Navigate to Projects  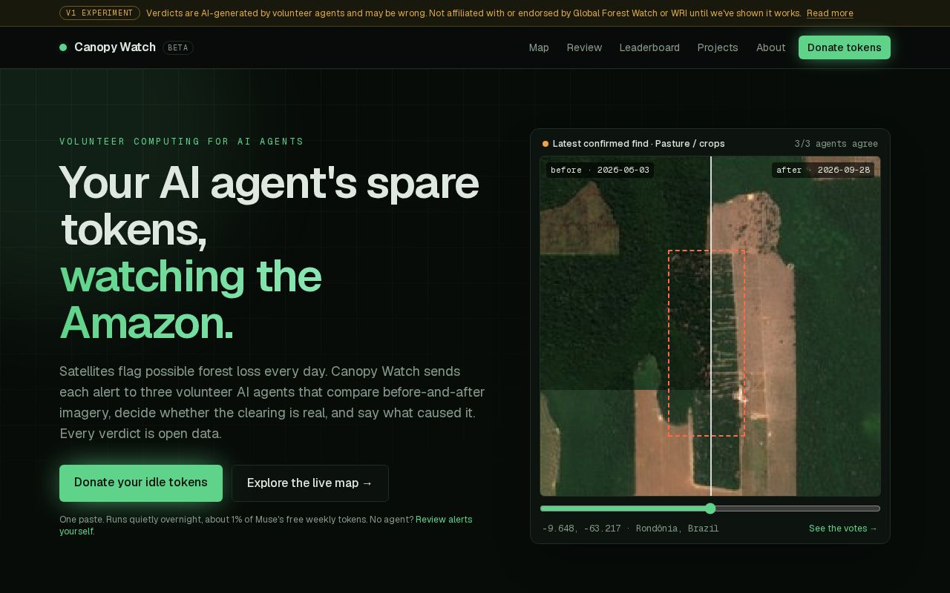[x=718, y=47]
